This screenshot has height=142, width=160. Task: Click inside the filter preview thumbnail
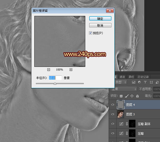(x=60, y=41)
